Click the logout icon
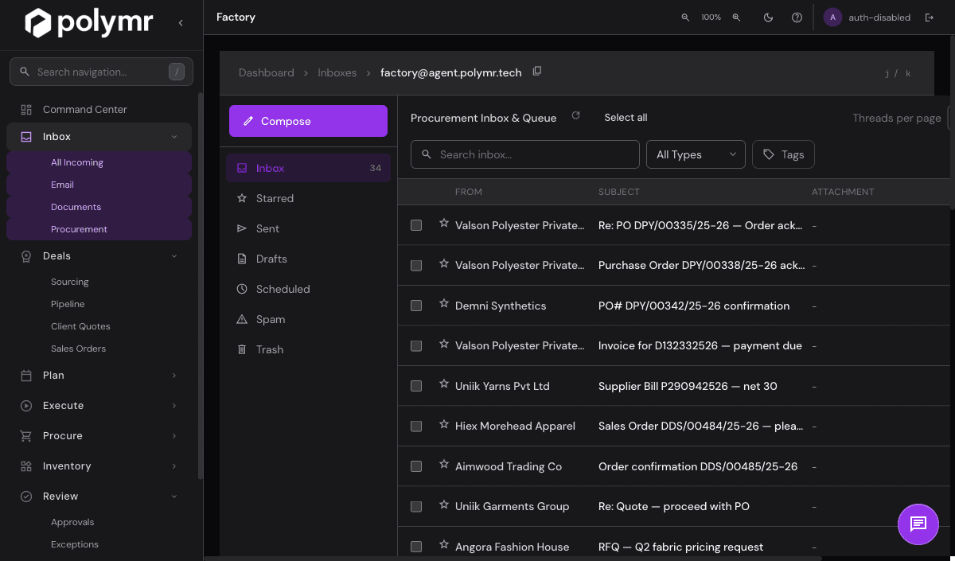Screen dimensions: 955x561 pyautogui.click(x=929, y=18)
